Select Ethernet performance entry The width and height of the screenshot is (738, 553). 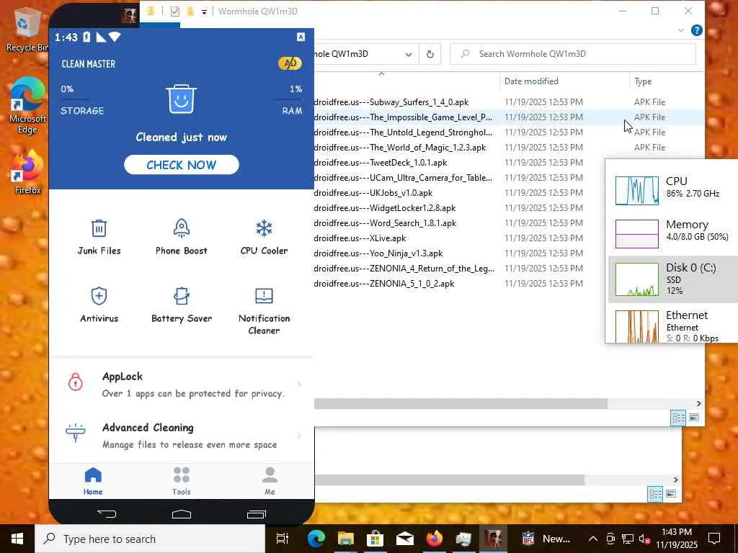(673, 325)
